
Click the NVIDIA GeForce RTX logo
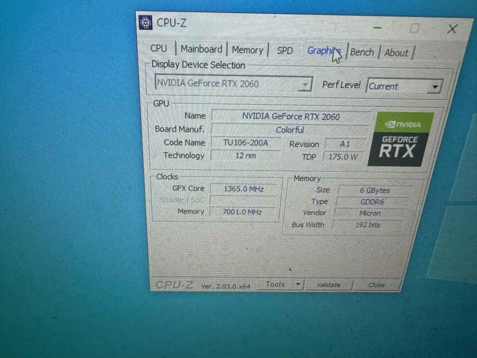(401, 139)
